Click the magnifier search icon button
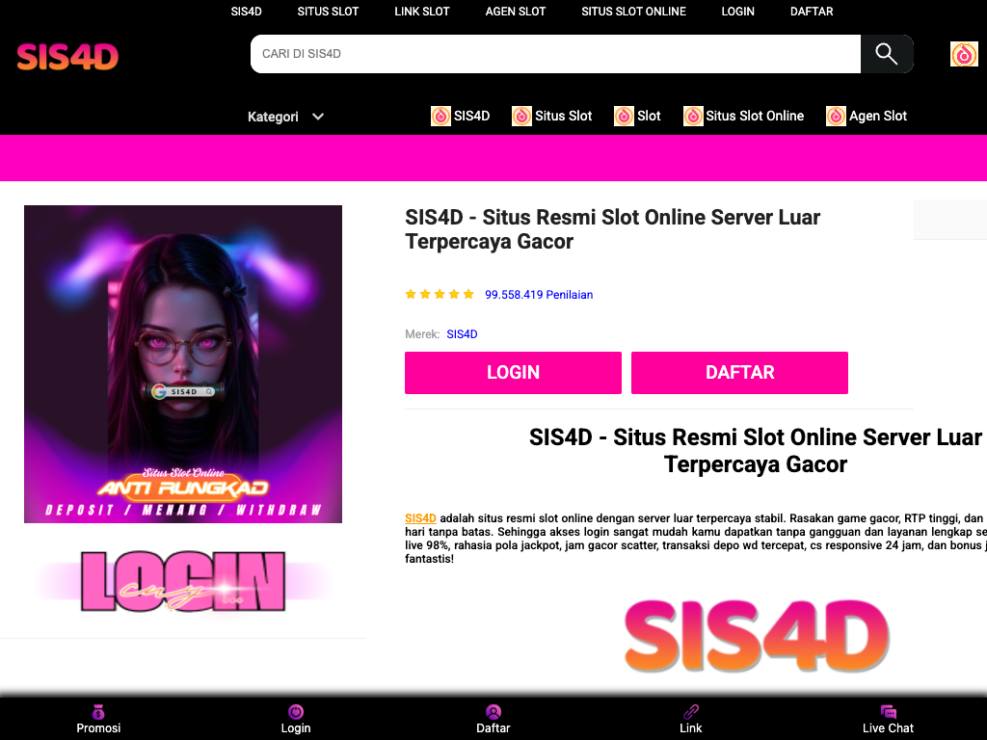The width and height of the screenshot is (987, 740). click(x=887, y=54)
